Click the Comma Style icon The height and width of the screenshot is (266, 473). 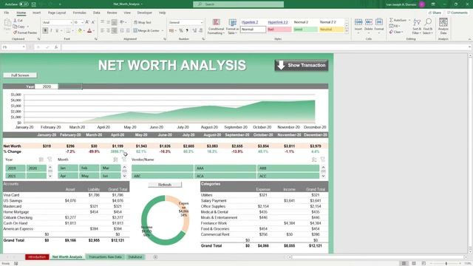click(187, 31)
